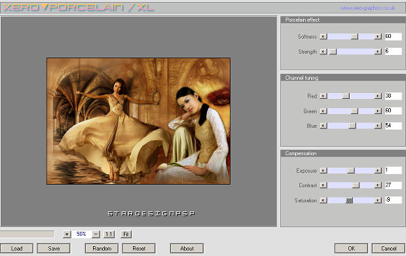The width and height of the screenshot is (406, 256).
Task: Click the right arrow of the Saturation slider
Action: [x=378, y=200]
